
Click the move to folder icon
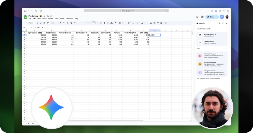[47, 16]
